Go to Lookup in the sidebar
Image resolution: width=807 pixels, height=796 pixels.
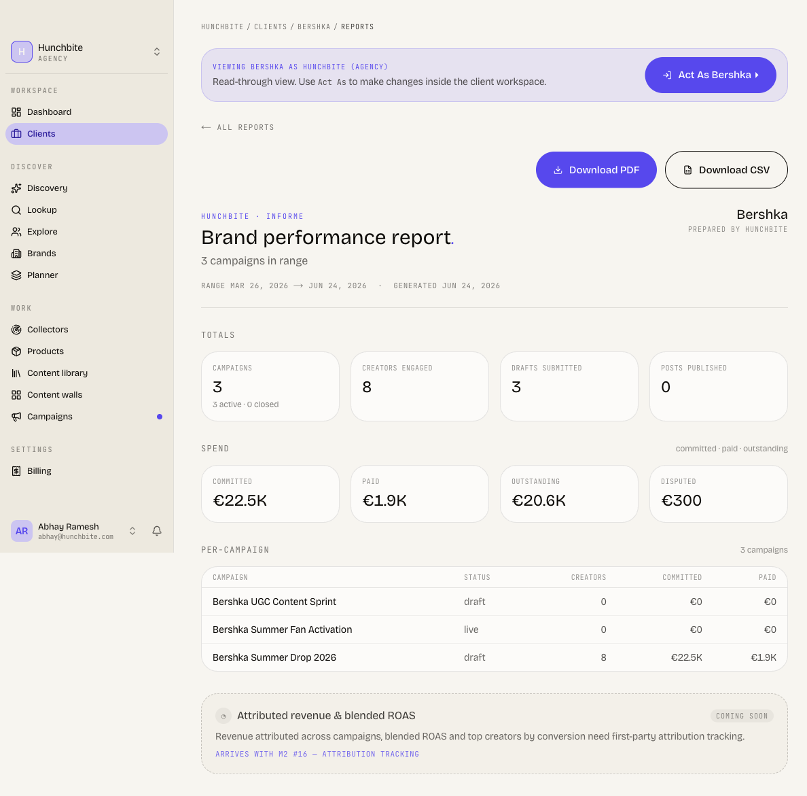pos(86,209)
